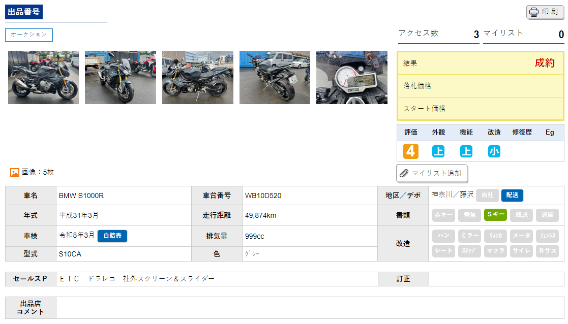Click the Eg column header

[550, 133]
